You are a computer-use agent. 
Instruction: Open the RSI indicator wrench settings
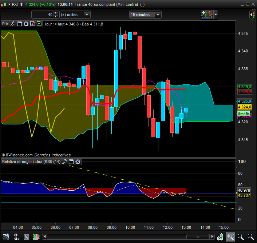[64, 162]
